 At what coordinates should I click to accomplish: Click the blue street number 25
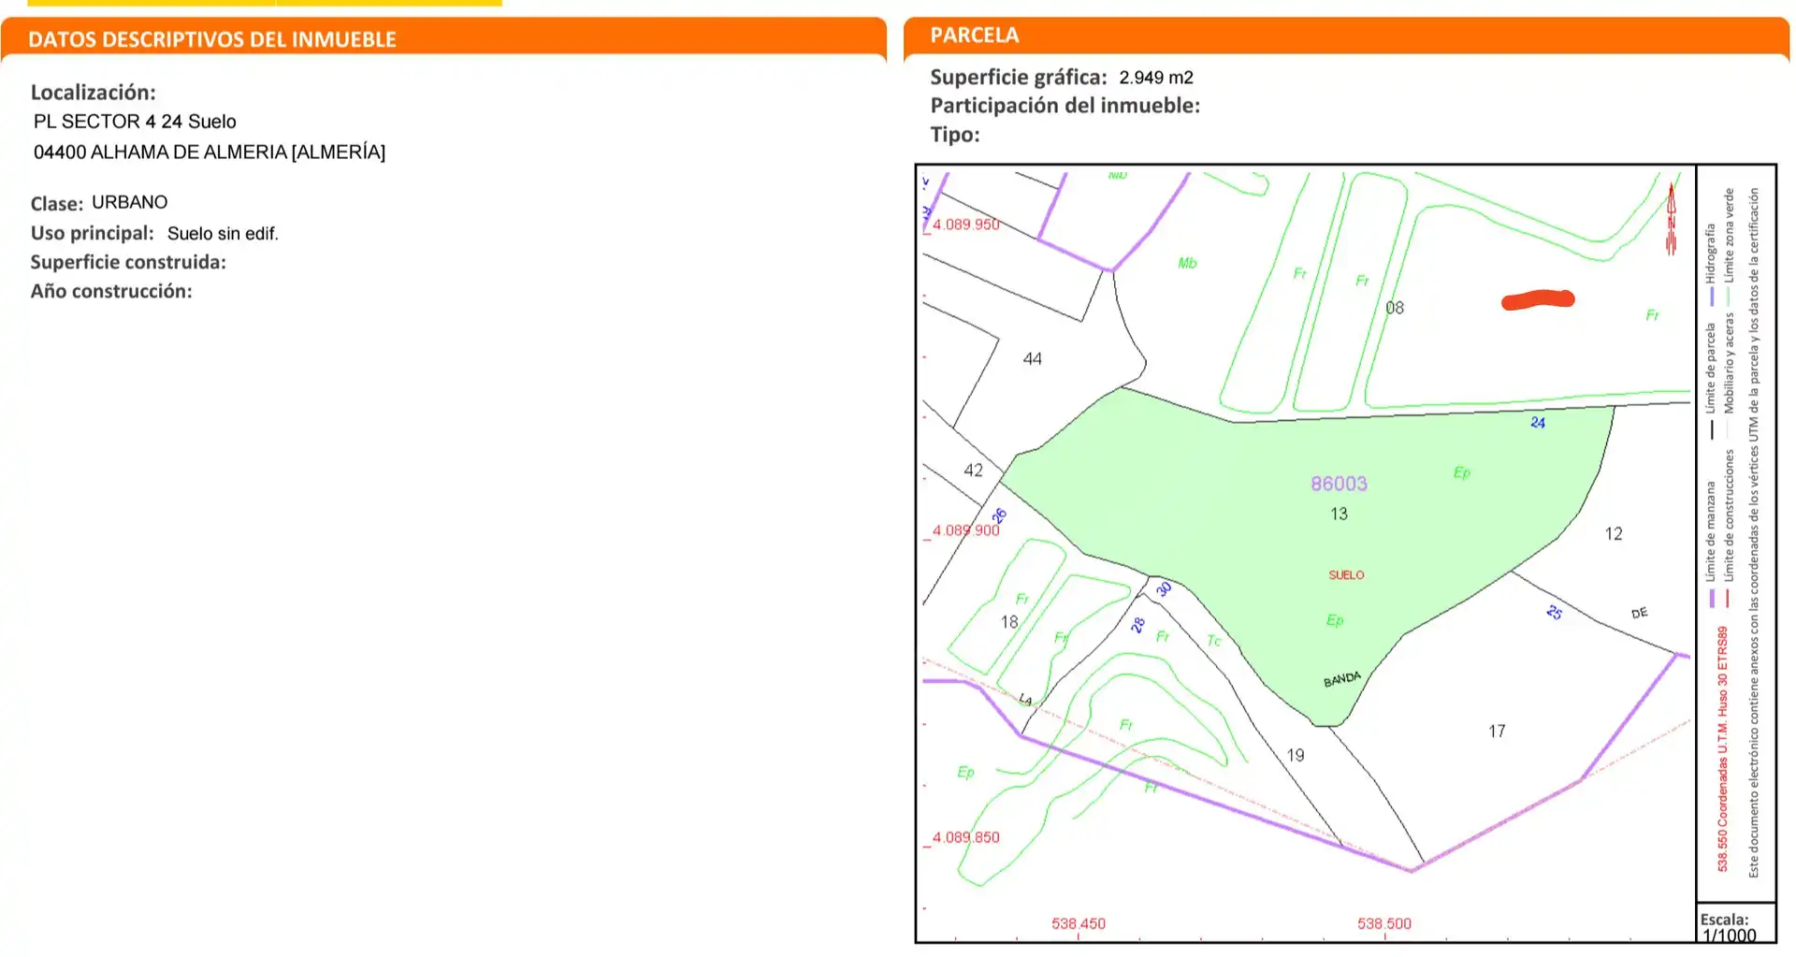point(1554,613)
